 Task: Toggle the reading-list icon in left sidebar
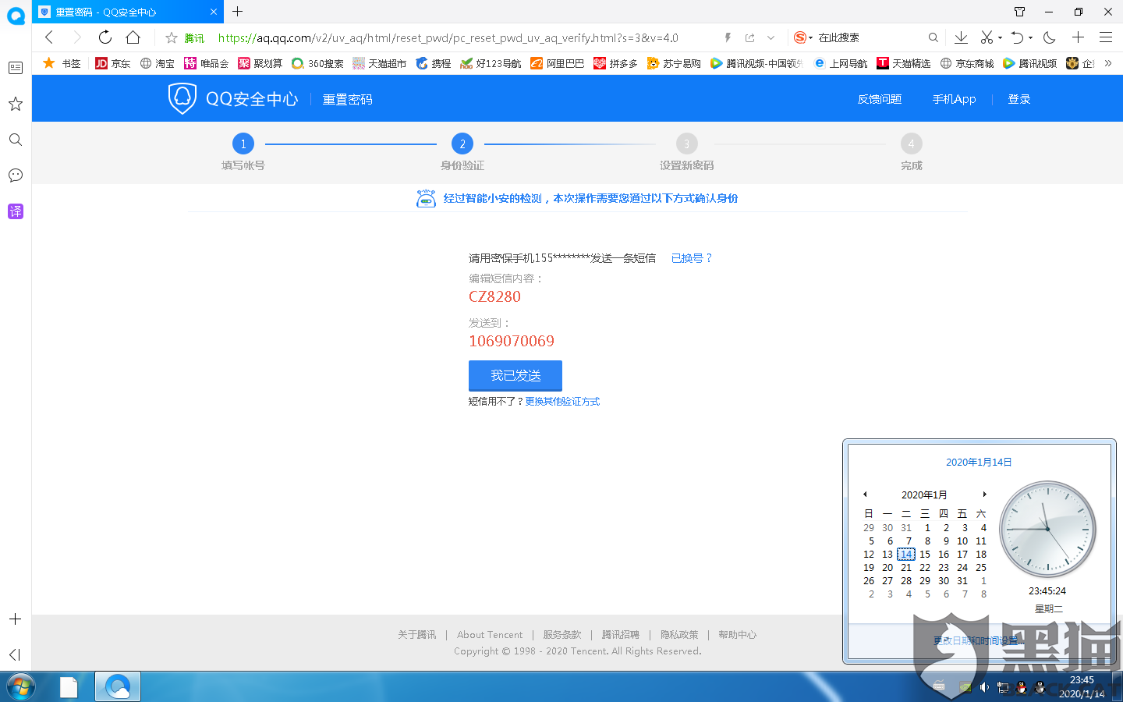(15, 67)
